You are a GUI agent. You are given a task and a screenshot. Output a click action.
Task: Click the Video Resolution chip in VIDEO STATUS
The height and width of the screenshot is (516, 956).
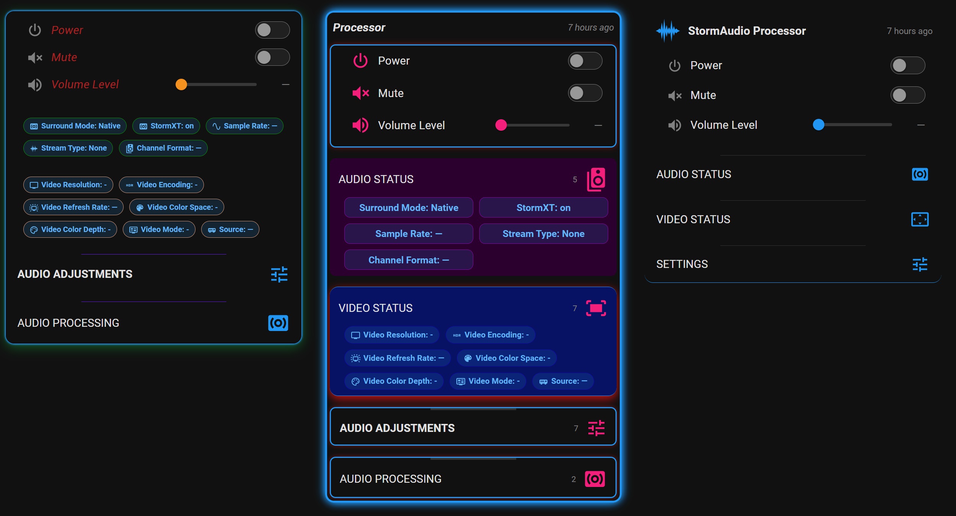pyautogui.click(x=392, y=335)
